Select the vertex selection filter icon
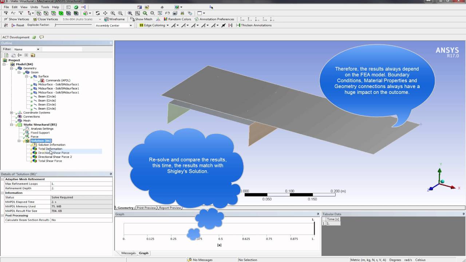The height and width of the screenshot is (262, 466). pyautogui.click(x=39, y=13)
